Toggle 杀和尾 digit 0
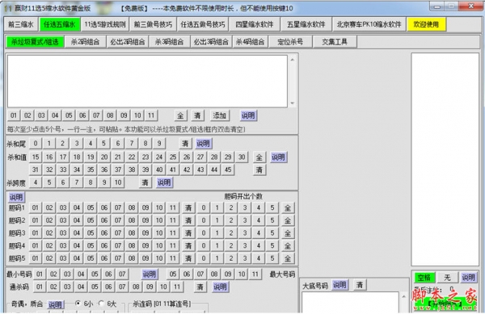The width and height of the screenshot is (485, 314). pos(36,144)
